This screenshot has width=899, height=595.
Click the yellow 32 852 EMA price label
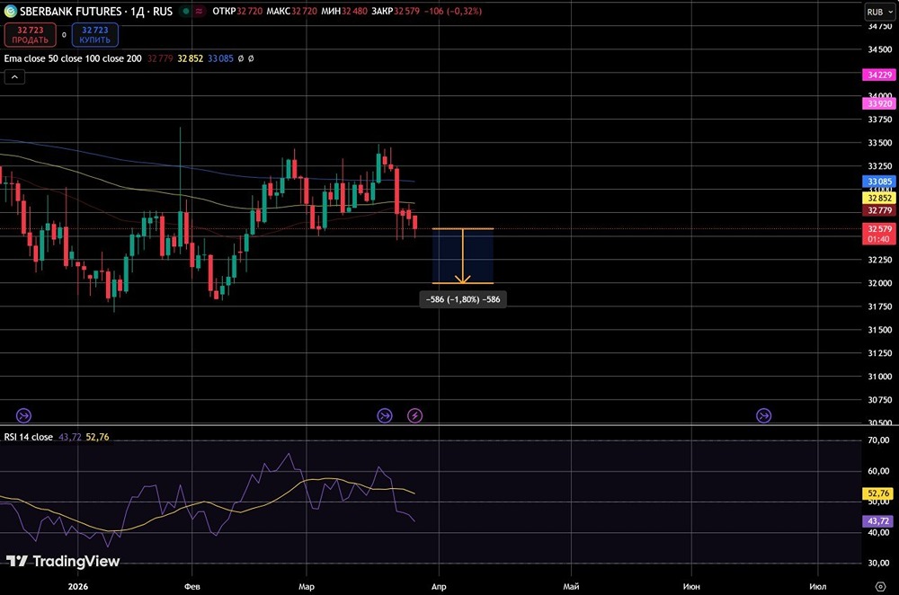pos(877,198)
